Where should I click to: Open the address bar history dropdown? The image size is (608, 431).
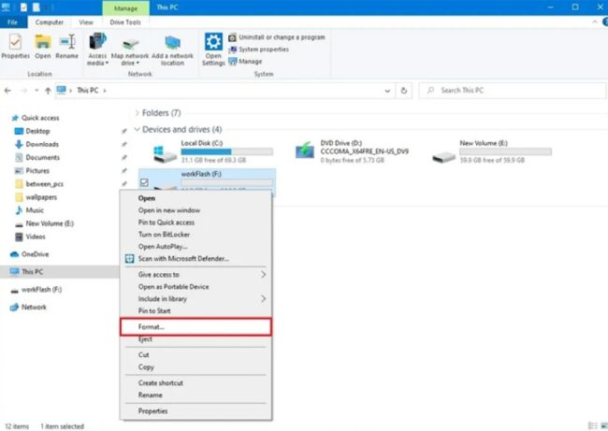point(387,91)
